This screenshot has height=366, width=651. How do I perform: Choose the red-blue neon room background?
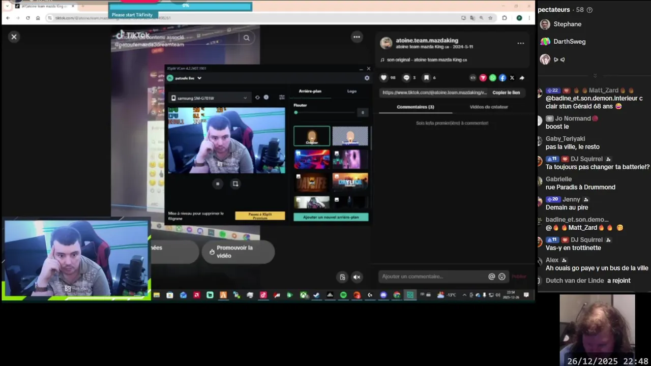(x=312, y=159)
